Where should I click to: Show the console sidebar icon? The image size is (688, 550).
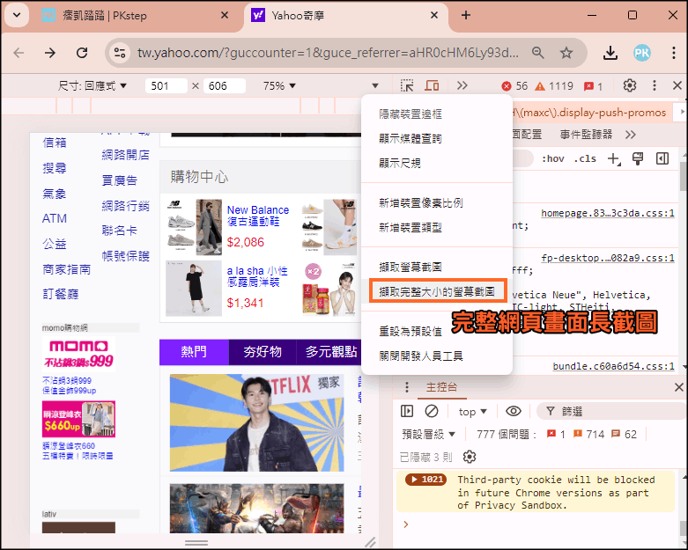[x=407, y=411]
